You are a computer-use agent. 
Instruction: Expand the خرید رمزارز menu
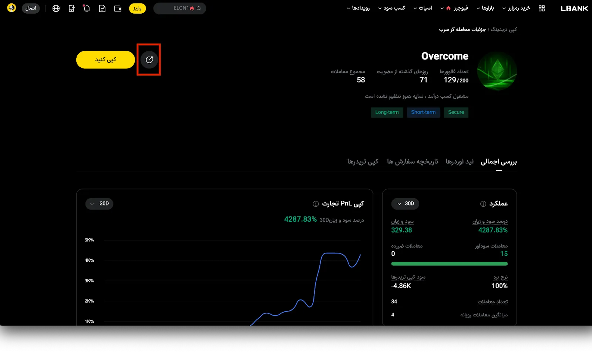[516, 8]
